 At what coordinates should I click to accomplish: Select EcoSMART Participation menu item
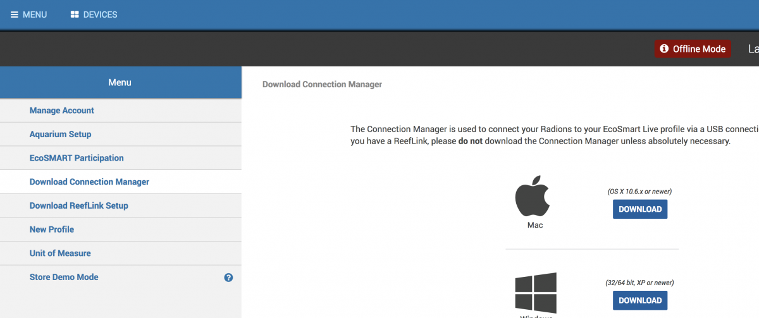(x=77, y=158)
